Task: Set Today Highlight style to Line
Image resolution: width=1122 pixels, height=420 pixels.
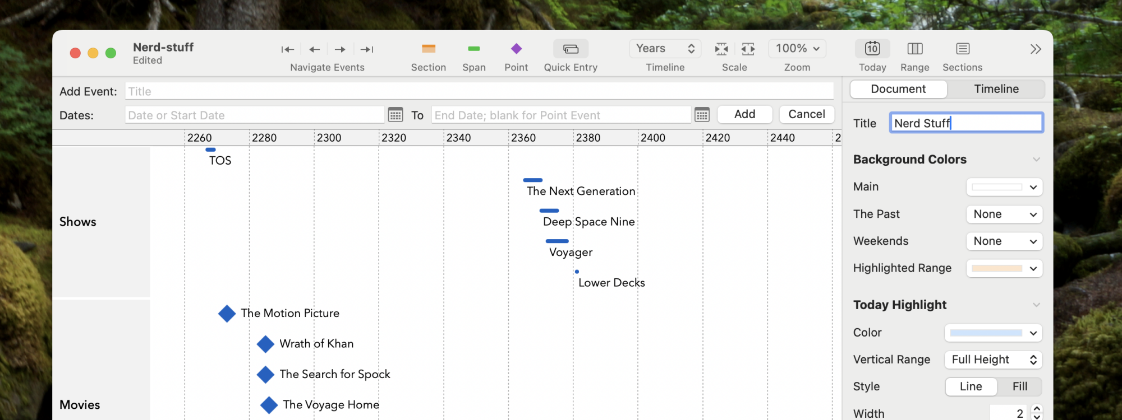Action: click(x=971, y=387)
